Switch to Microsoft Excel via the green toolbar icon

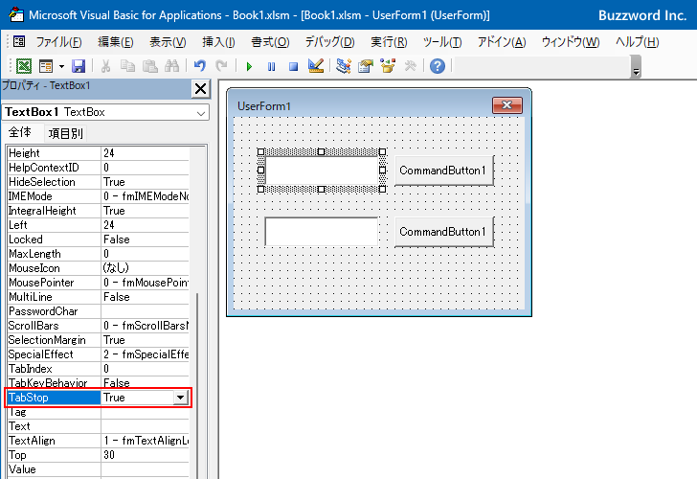click(24, 66)
